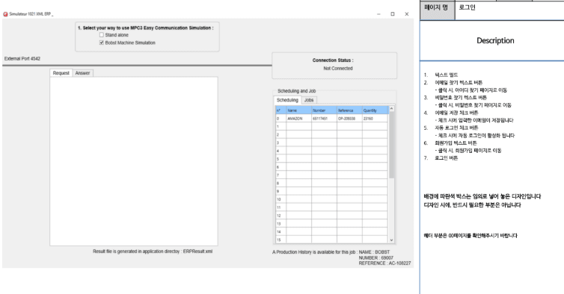The width and height of the screenshot is (564, 294).
Task: Minimize the Simulateur window
Action: pos(378,14)
